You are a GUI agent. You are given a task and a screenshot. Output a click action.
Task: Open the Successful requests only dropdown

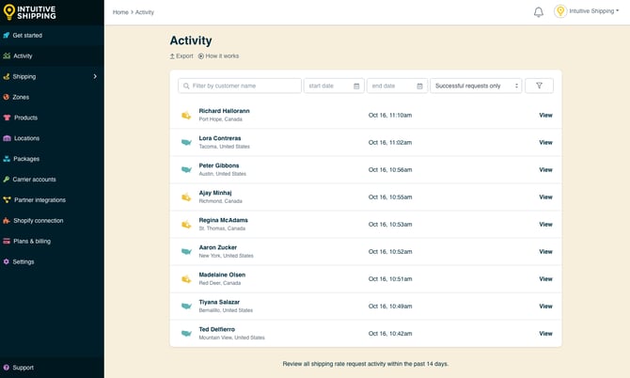[x=476, y=86]
